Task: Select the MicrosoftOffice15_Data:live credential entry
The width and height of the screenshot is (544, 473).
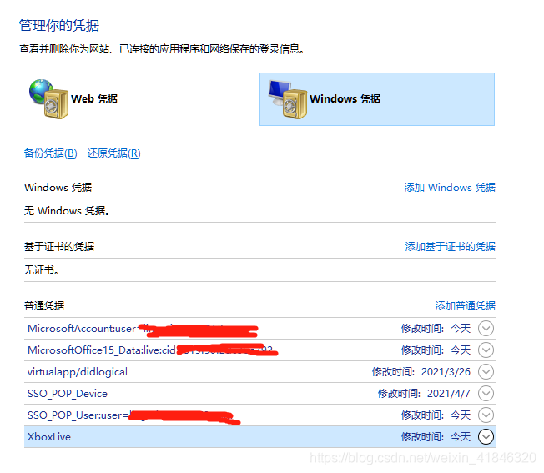Action: (259, 350)
